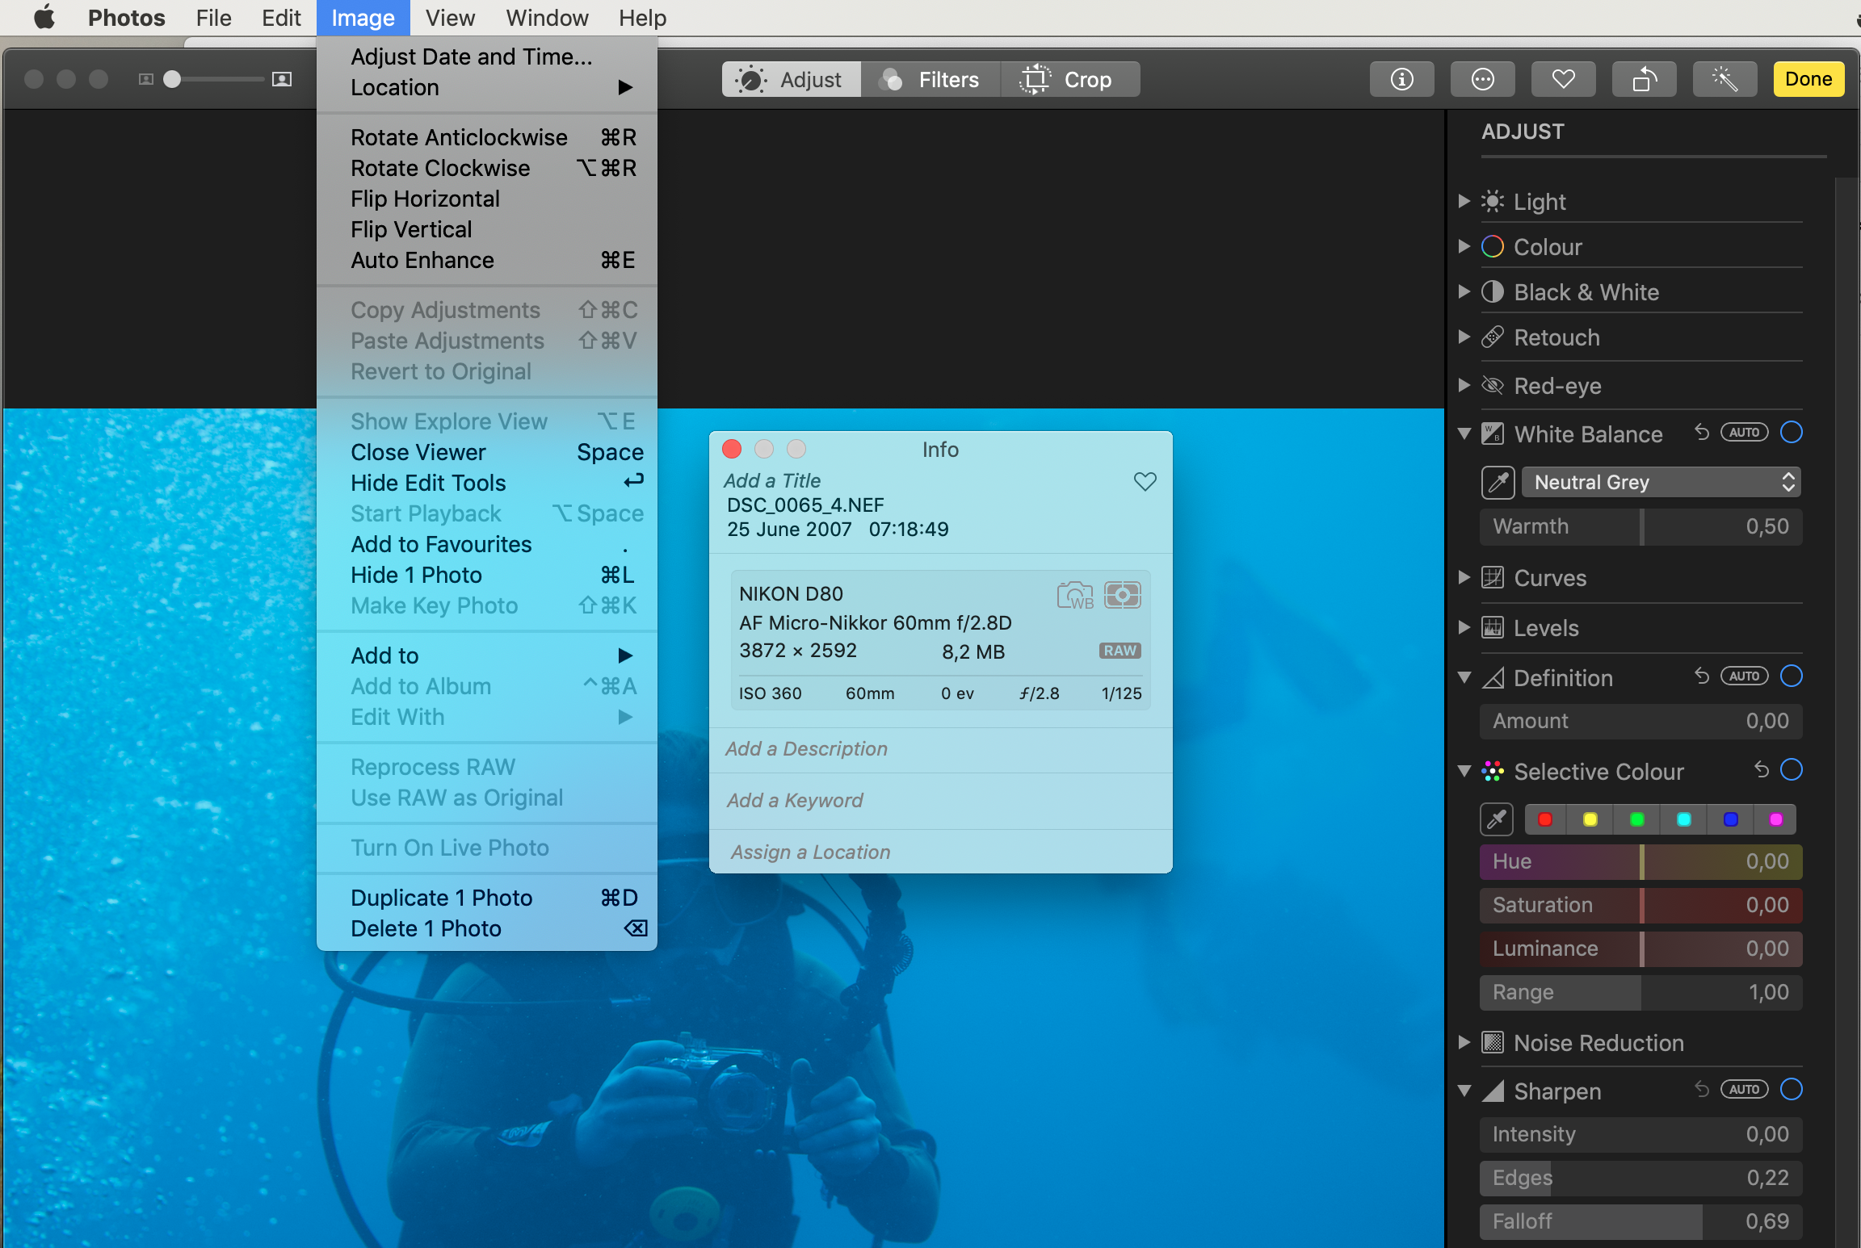Switch to the Crop tab
Screen dimensions: 1861x1248
1070,79
